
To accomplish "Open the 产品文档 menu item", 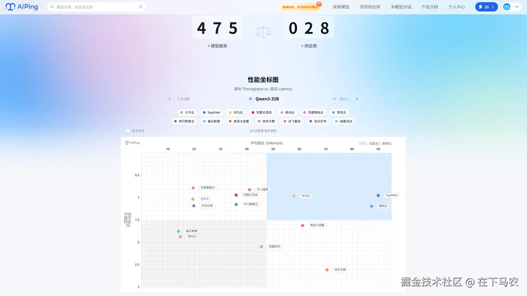I will tap(430, 7).
